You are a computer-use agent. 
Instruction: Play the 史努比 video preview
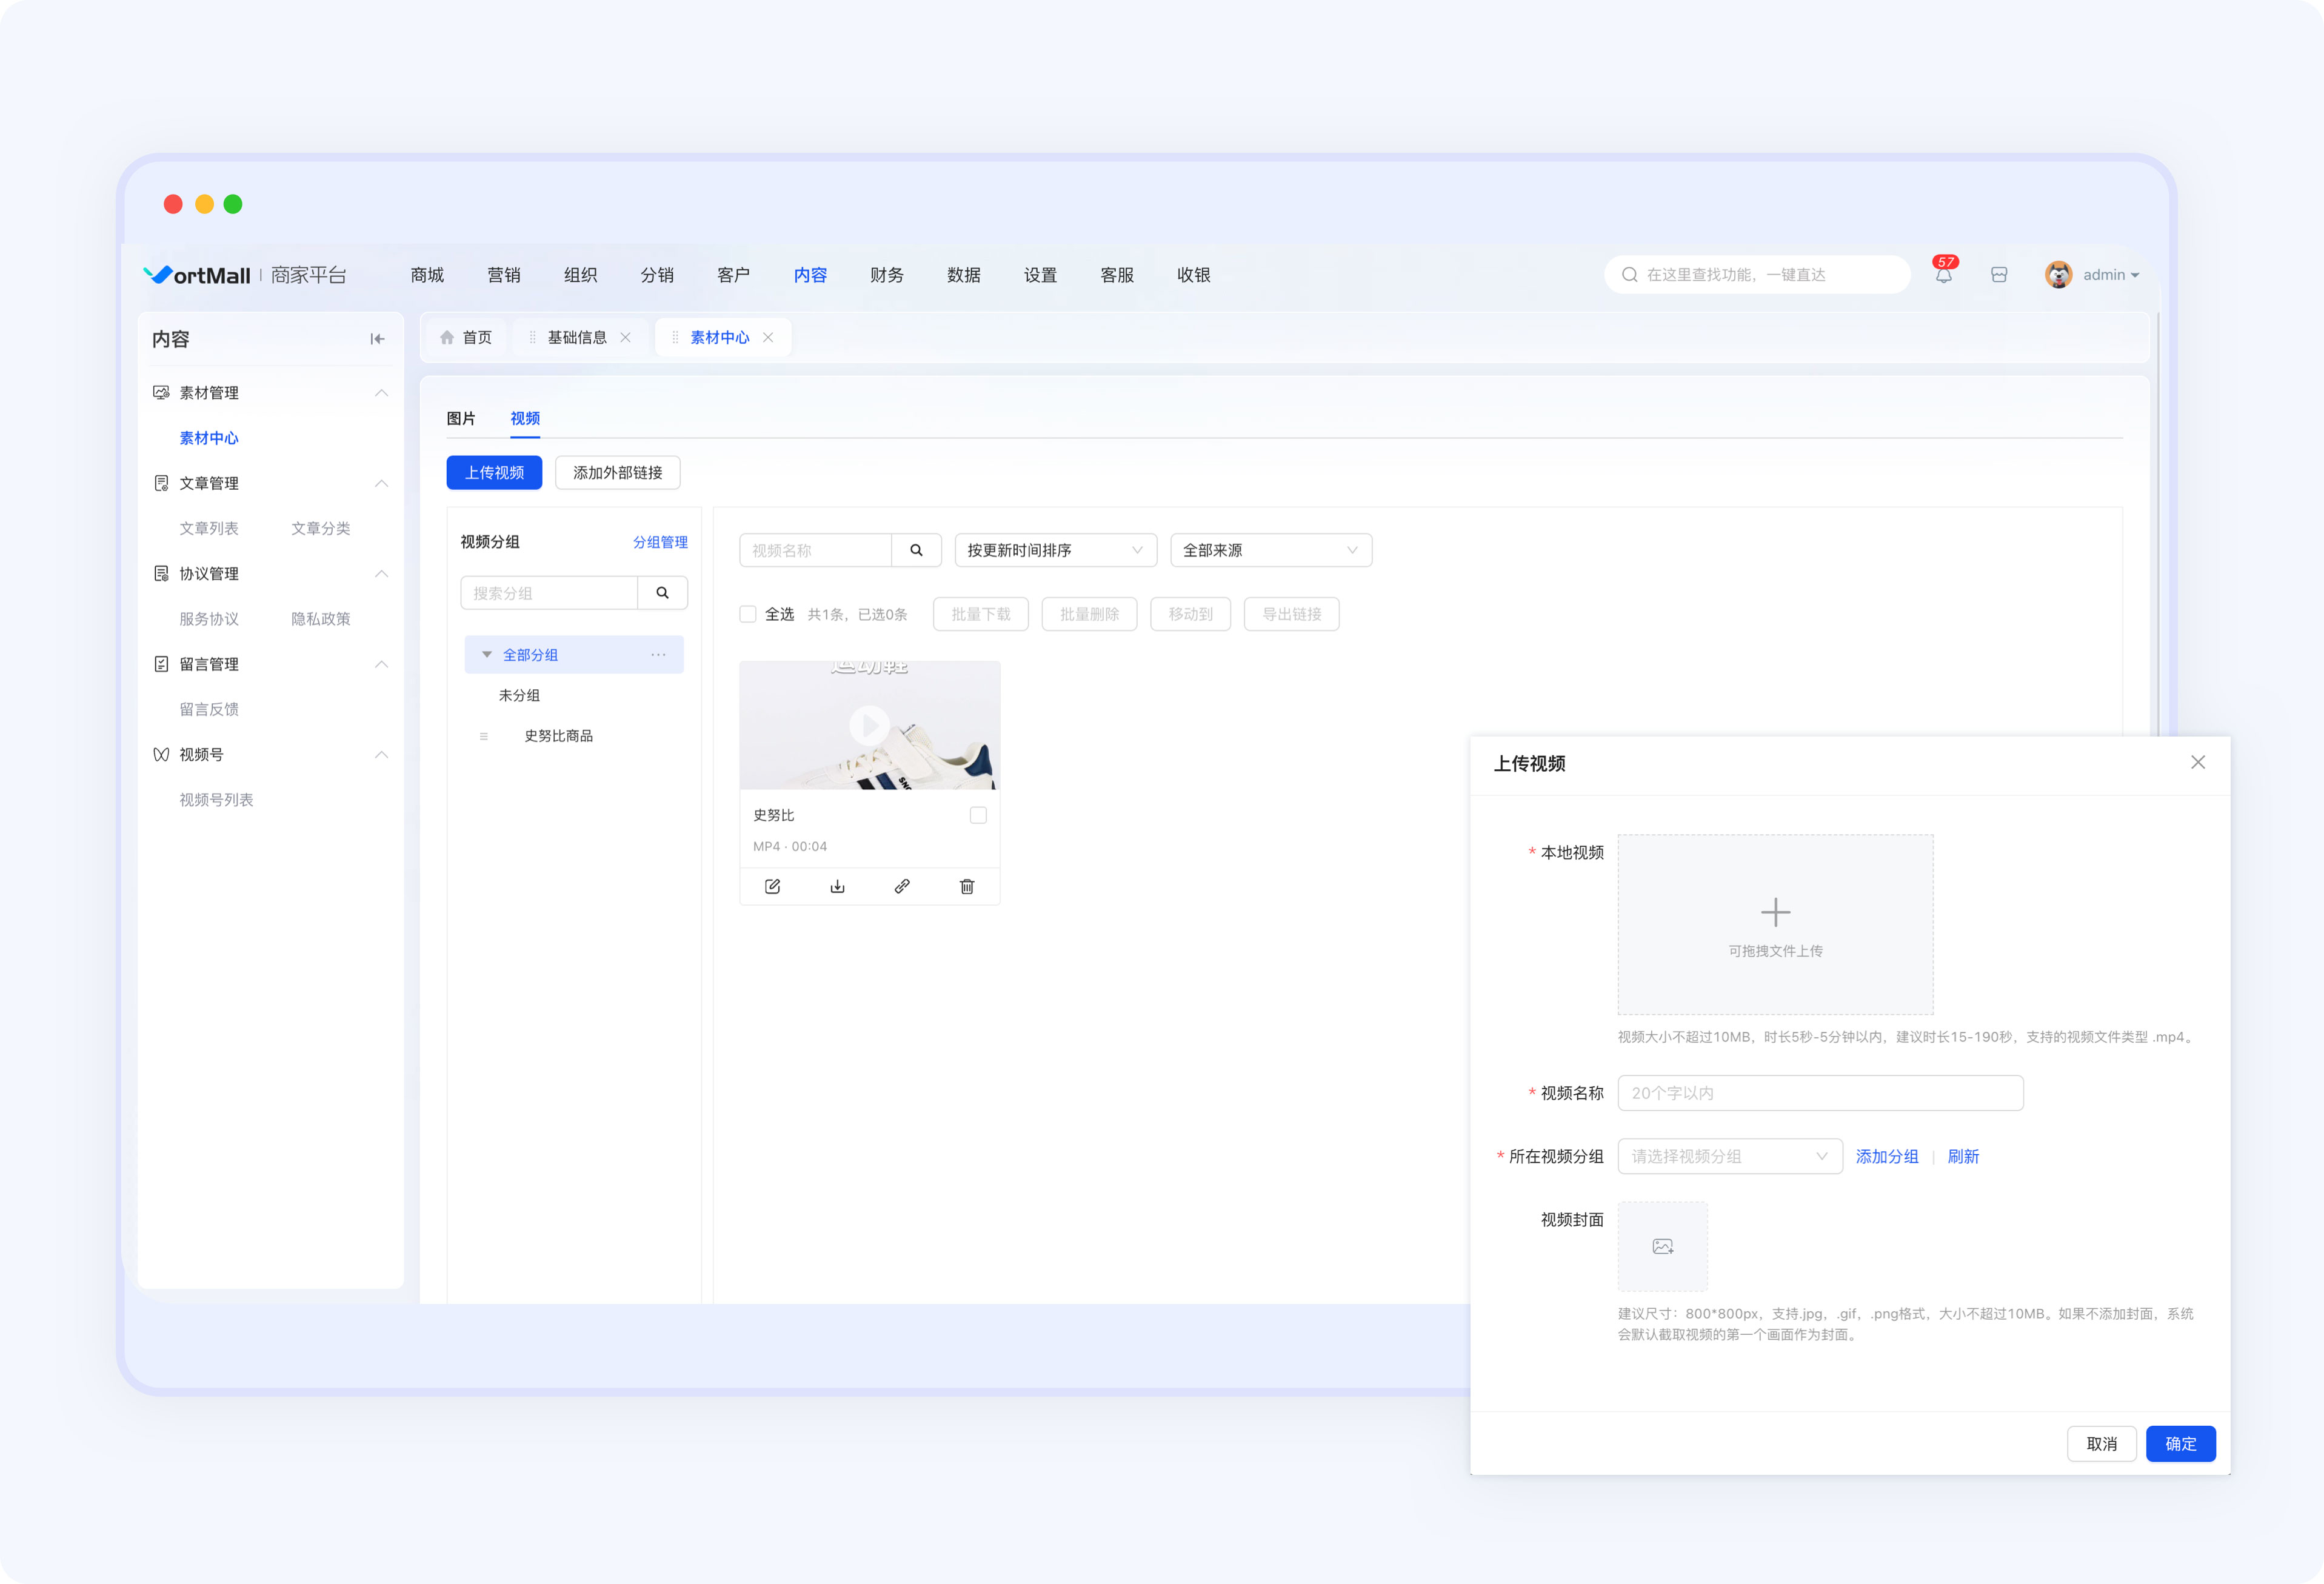869,725
